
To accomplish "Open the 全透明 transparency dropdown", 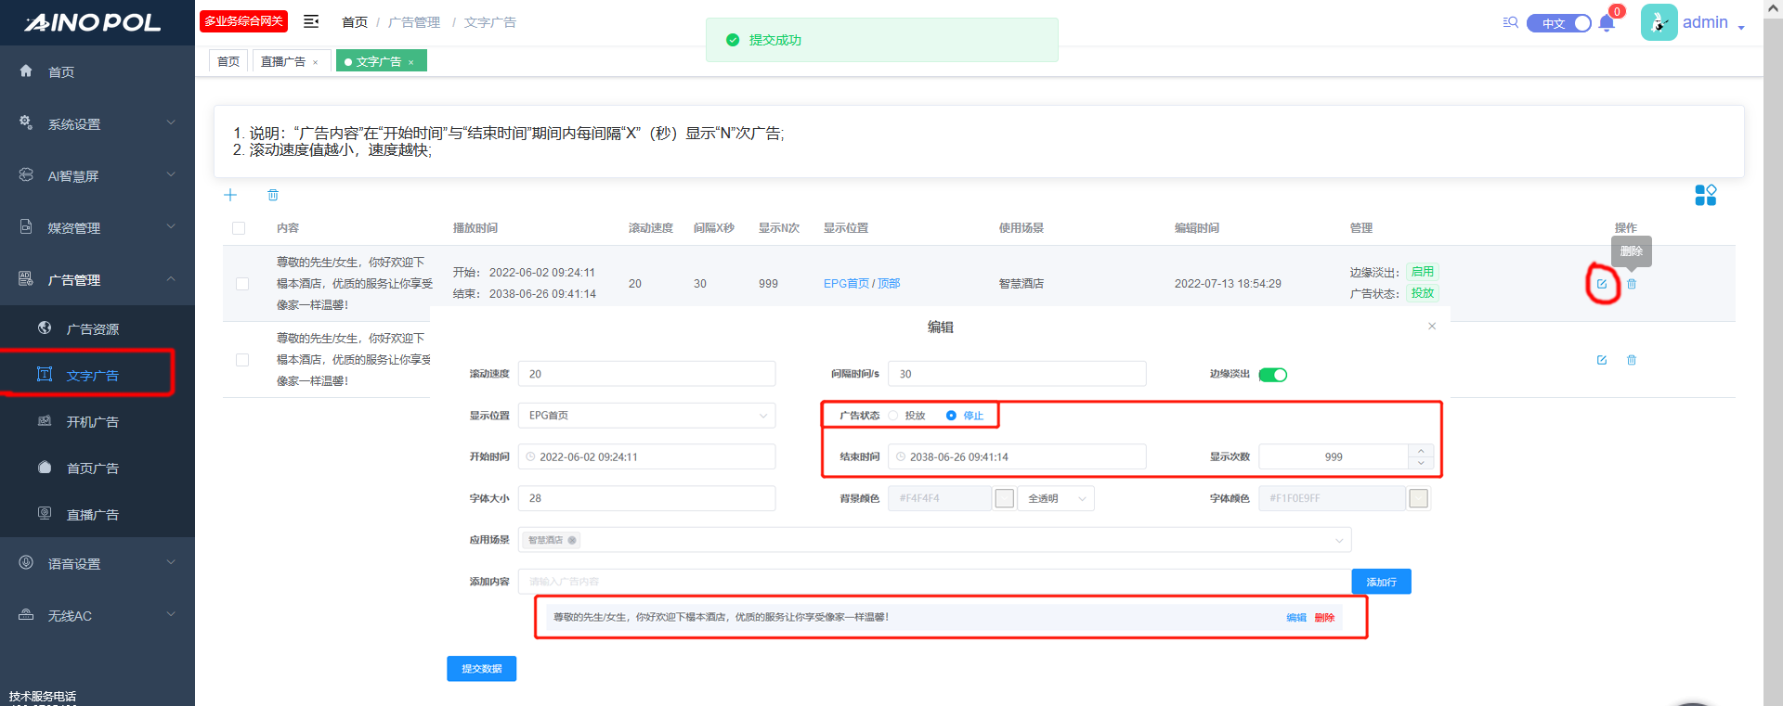I will tap(1056, 499).
